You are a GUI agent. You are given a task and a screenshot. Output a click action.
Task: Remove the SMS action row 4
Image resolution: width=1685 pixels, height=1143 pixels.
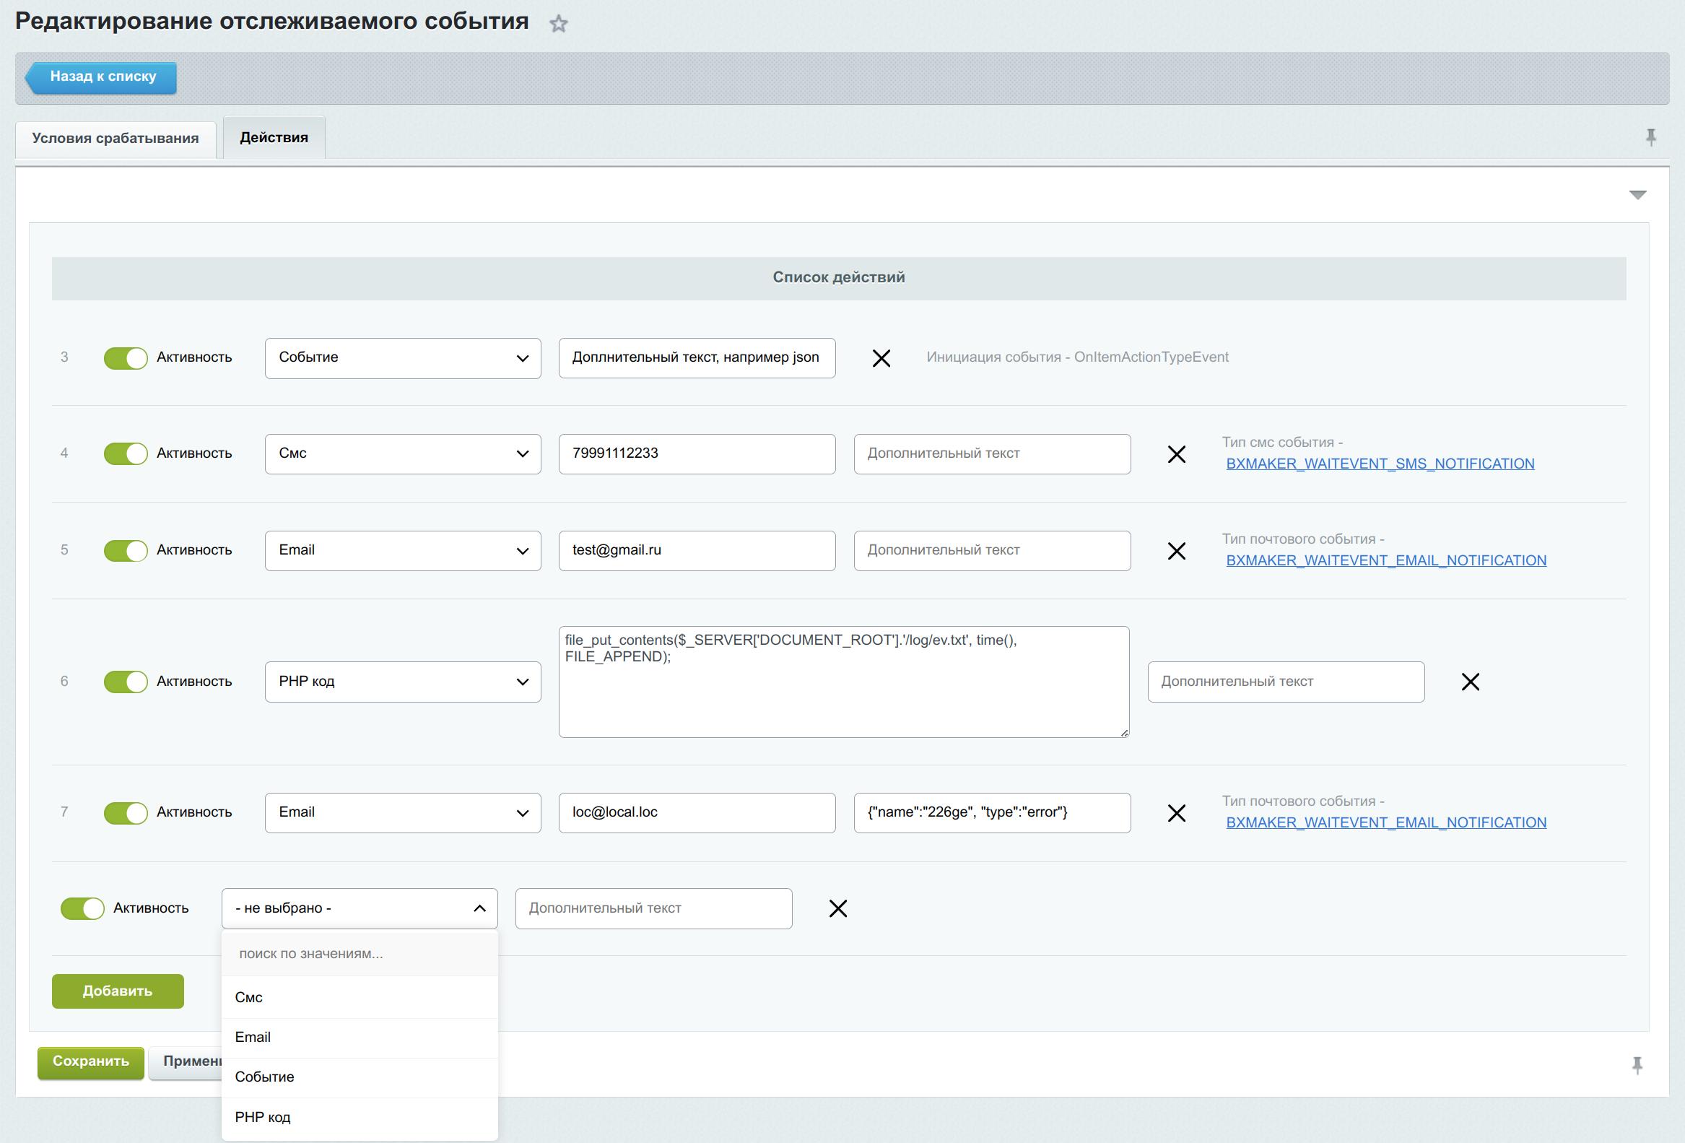1176,455
